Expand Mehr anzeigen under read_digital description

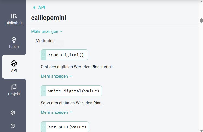[x=56, y=76]
